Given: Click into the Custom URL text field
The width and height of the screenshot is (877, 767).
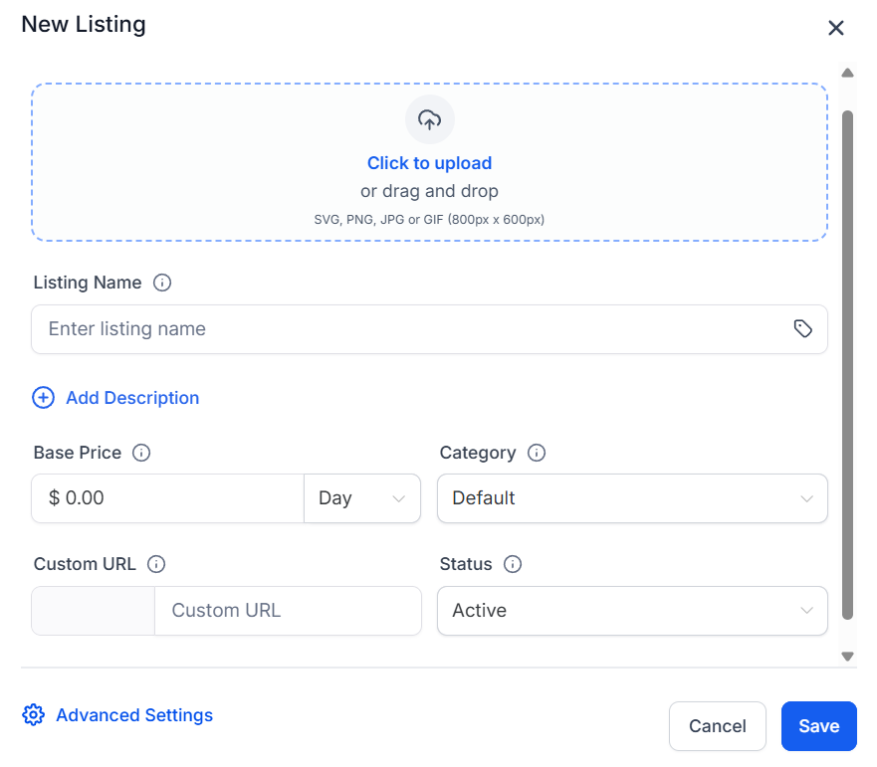Looking at the screenshot, I should (x=287, y=611).
